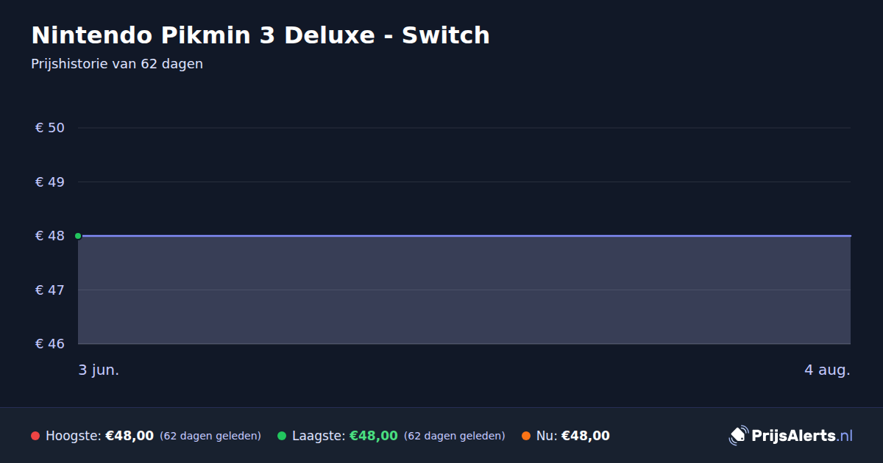This screenshot has height=463, width=883.
Task: Click the green Laagste indicator dot
Action: [x=282, y=436]
